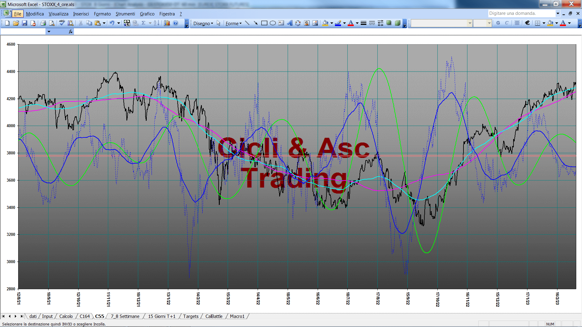Select the Oval drawing tool
Viewport: 582px width, 327px height.
tap(273, 23)
